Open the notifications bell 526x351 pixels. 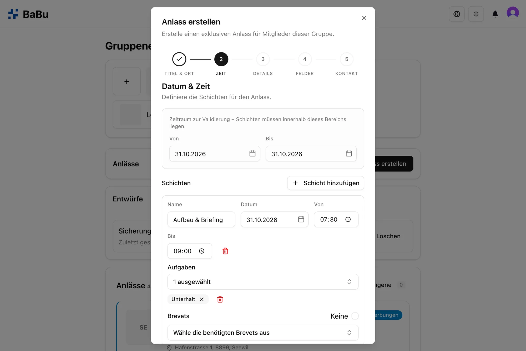pos(495,14)
